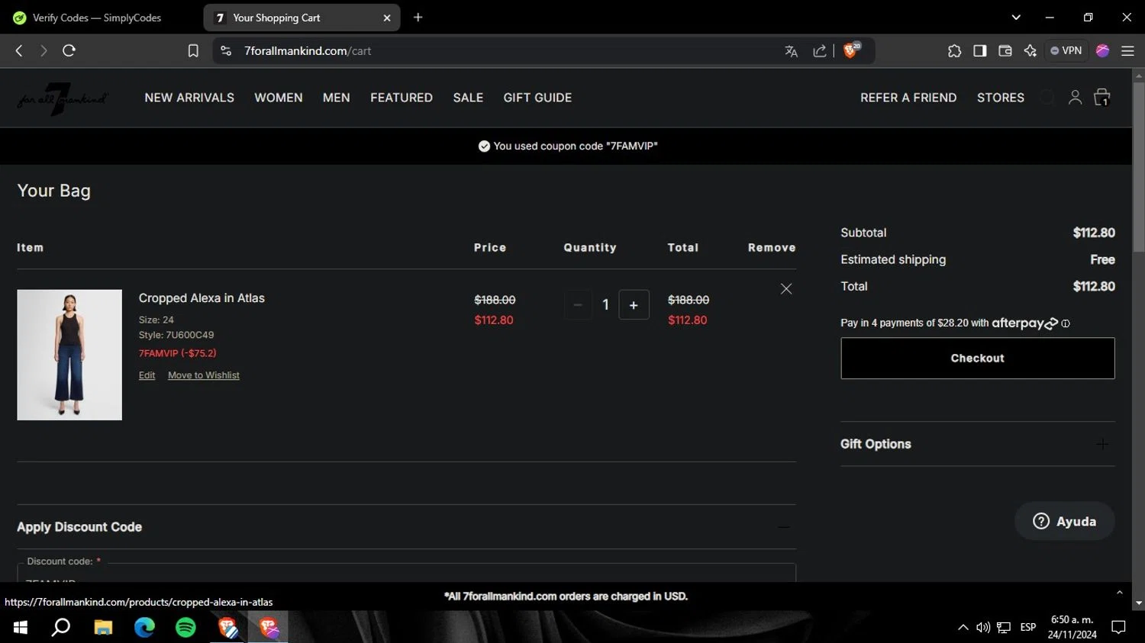
Task: Click the Afterpay info icon
Action: pyautogui.click(x=1066, y=323)
